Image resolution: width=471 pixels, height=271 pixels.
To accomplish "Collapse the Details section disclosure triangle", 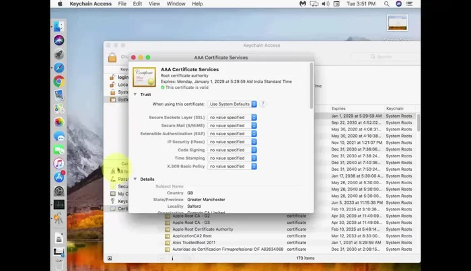I will pos(135,179).
